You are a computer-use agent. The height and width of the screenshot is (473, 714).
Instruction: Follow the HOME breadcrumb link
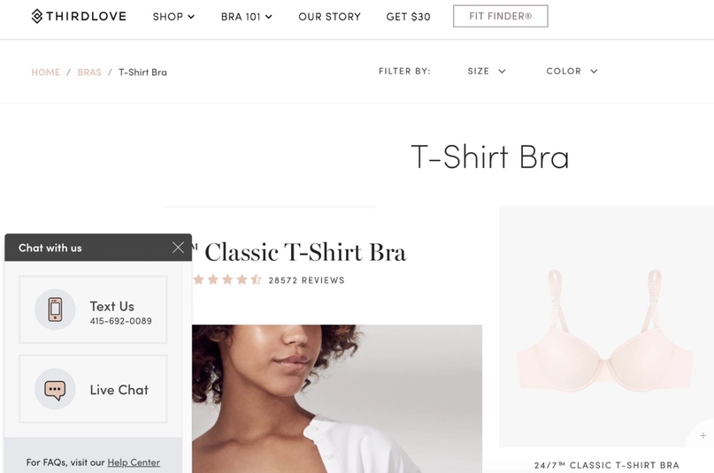(45, 72)
